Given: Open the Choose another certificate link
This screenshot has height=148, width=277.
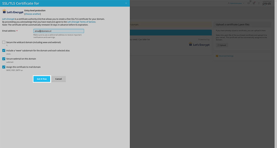Looking at the screenshot, I should 33,14.
